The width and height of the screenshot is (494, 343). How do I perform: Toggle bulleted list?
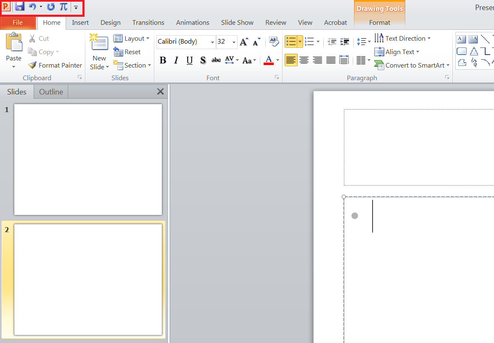291,42
